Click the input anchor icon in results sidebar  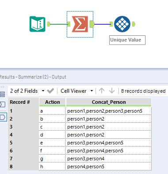[3, 104]
